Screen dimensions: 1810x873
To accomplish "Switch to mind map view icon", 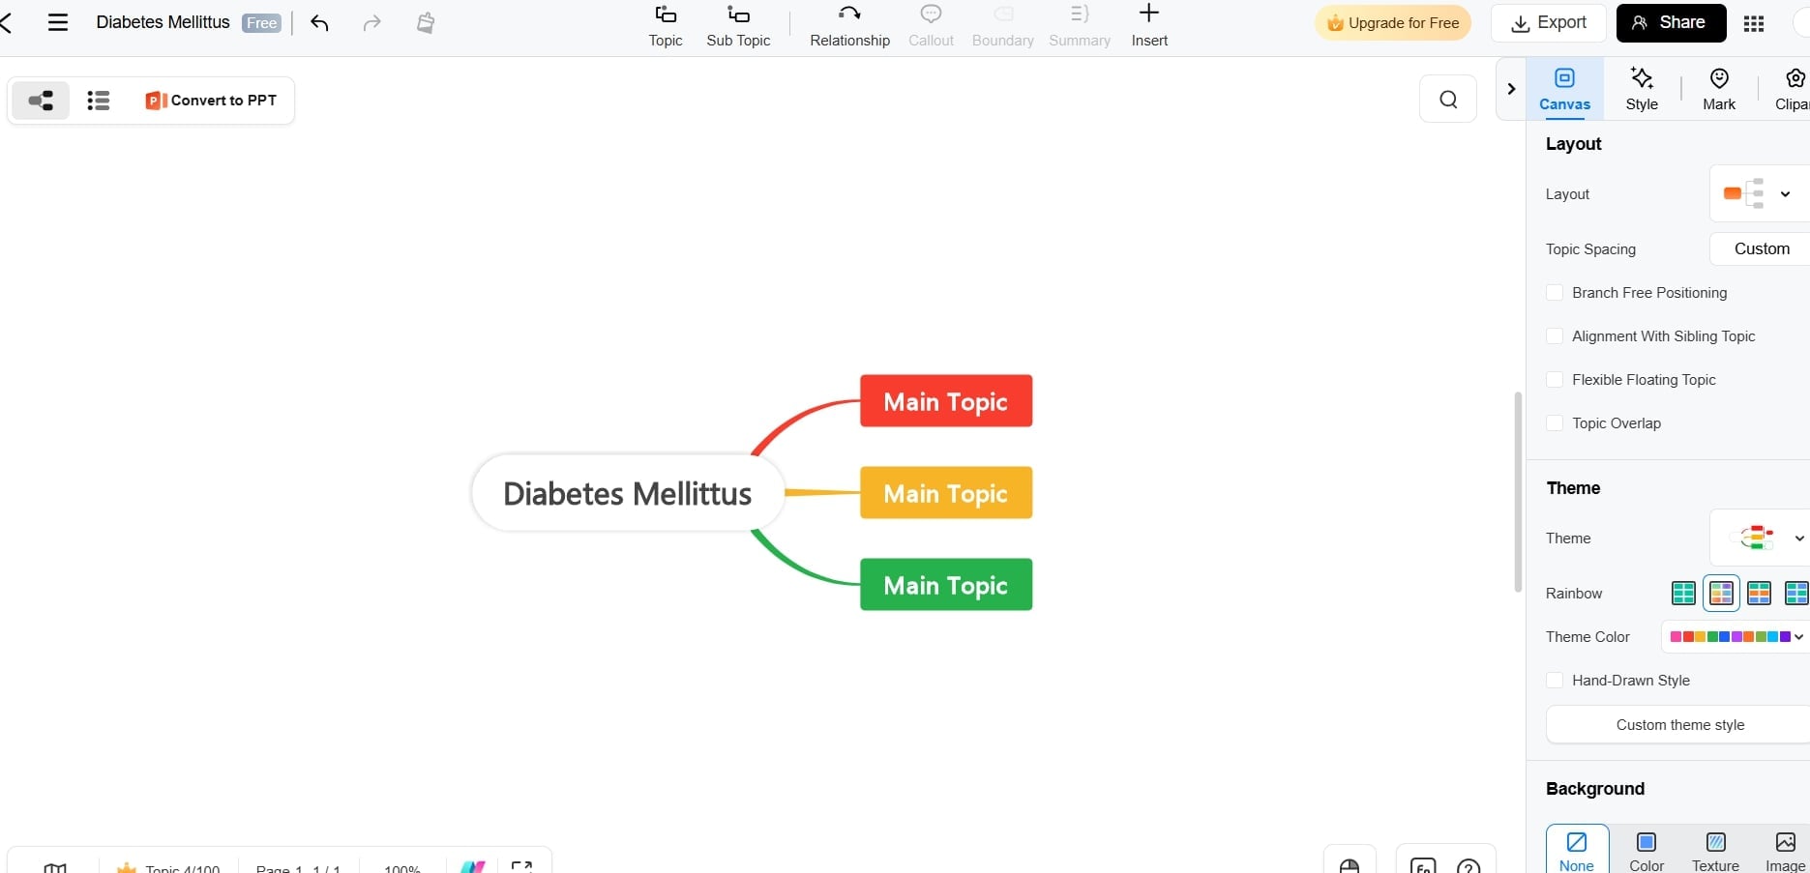I will (40, 100).
